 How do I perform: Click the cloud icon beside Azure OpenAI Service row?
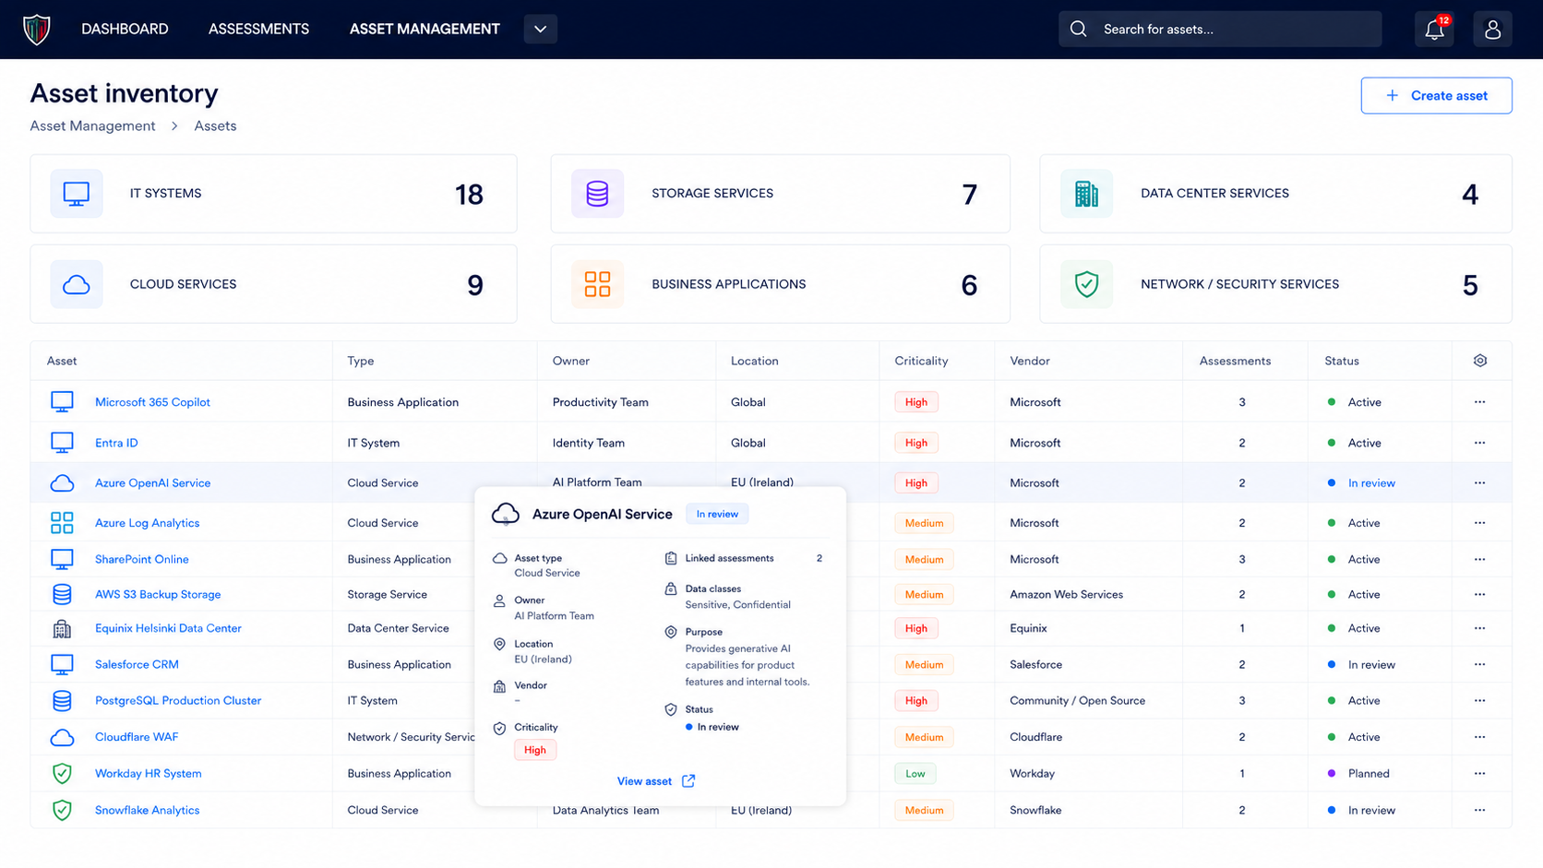click(62, 483)
